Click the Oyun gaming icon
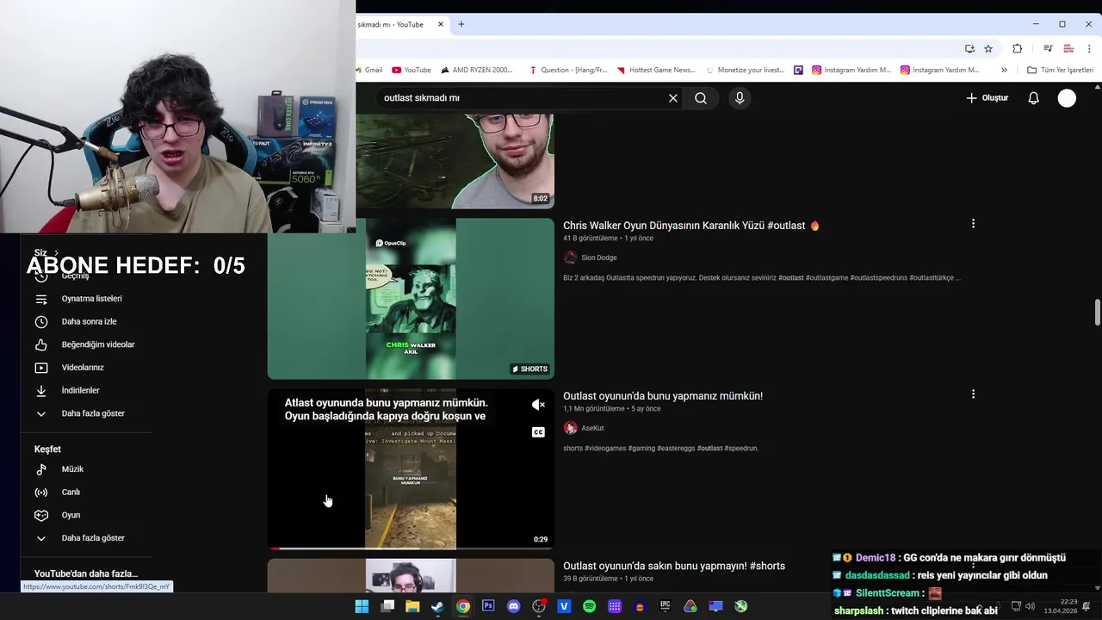The height and width of the screenshot is (620, 1102). click(x=41, y=515)
